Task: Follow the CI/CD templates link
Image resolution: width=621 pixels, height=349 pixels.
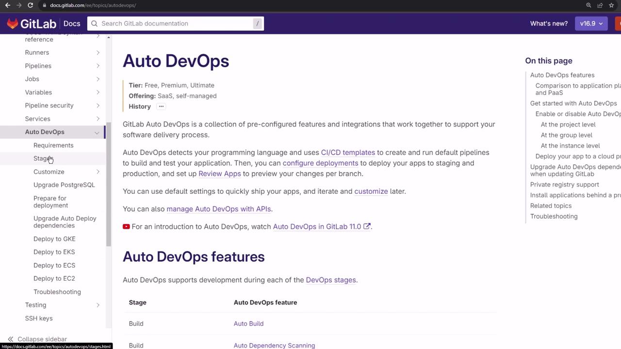Action: click(348, 152)
